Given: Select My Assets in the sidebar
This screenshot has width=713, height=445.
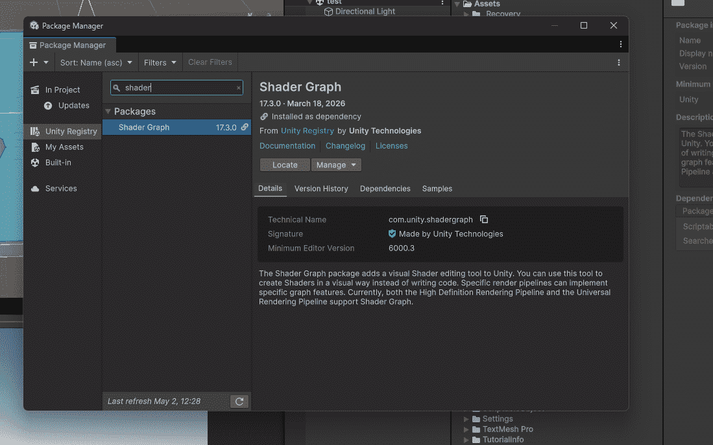Looking at the screenshot, I should (x=64, y=147).
